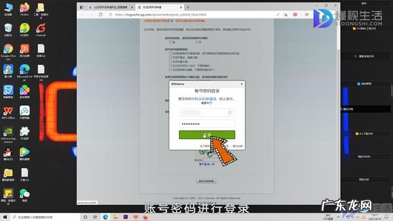Launch Google Chrome from the desktop
This screenshot has height=221, width=393.
pyautogui.click(x=8, y=52)
